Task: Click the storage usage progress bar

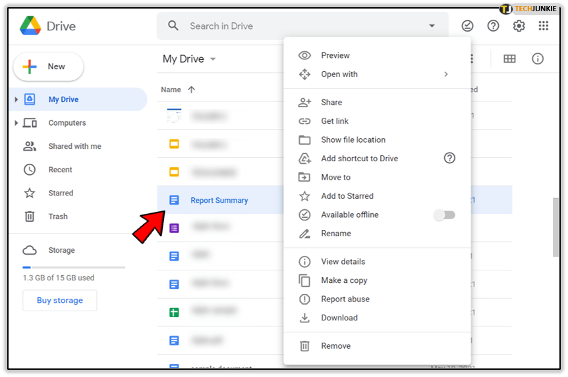Action: click(x=74, y=267)
